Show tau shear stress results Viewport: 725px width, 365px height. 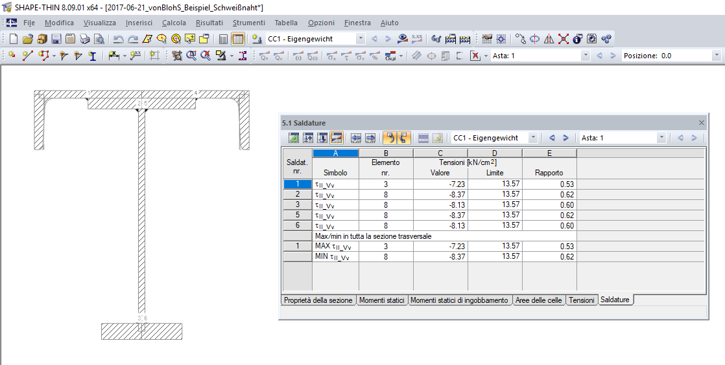click(346, 56)
